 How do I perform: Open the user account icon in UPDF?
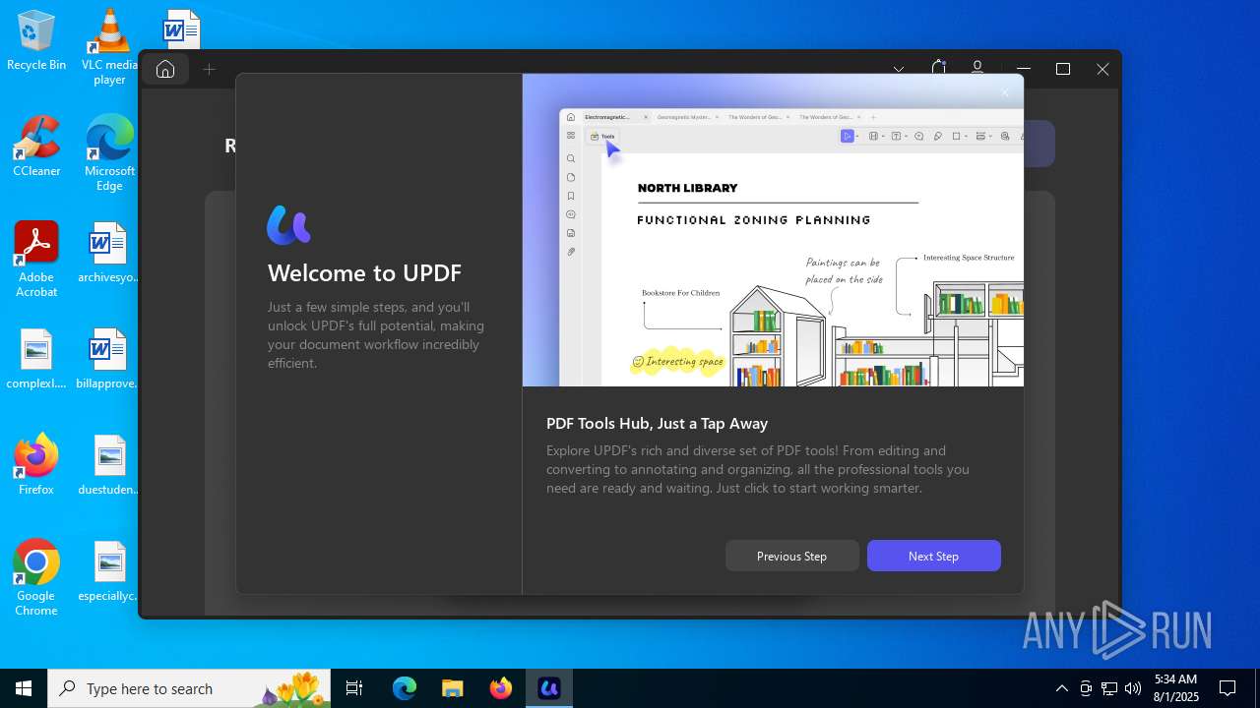[977, 68]
